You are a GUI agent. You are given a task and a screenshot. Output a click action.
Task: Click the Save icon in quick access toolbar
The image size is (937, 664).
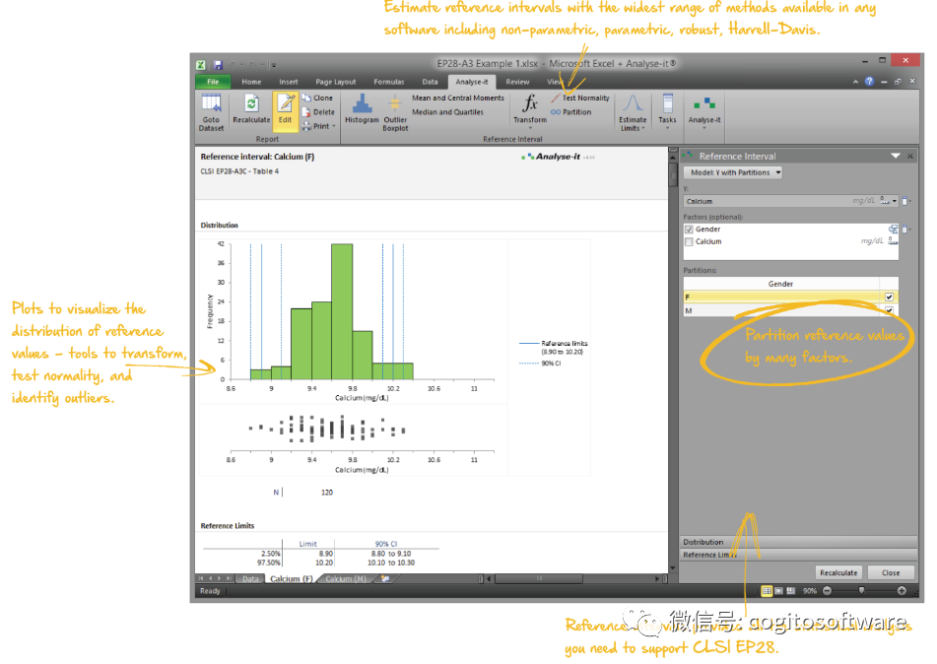(x=218, y=65)
